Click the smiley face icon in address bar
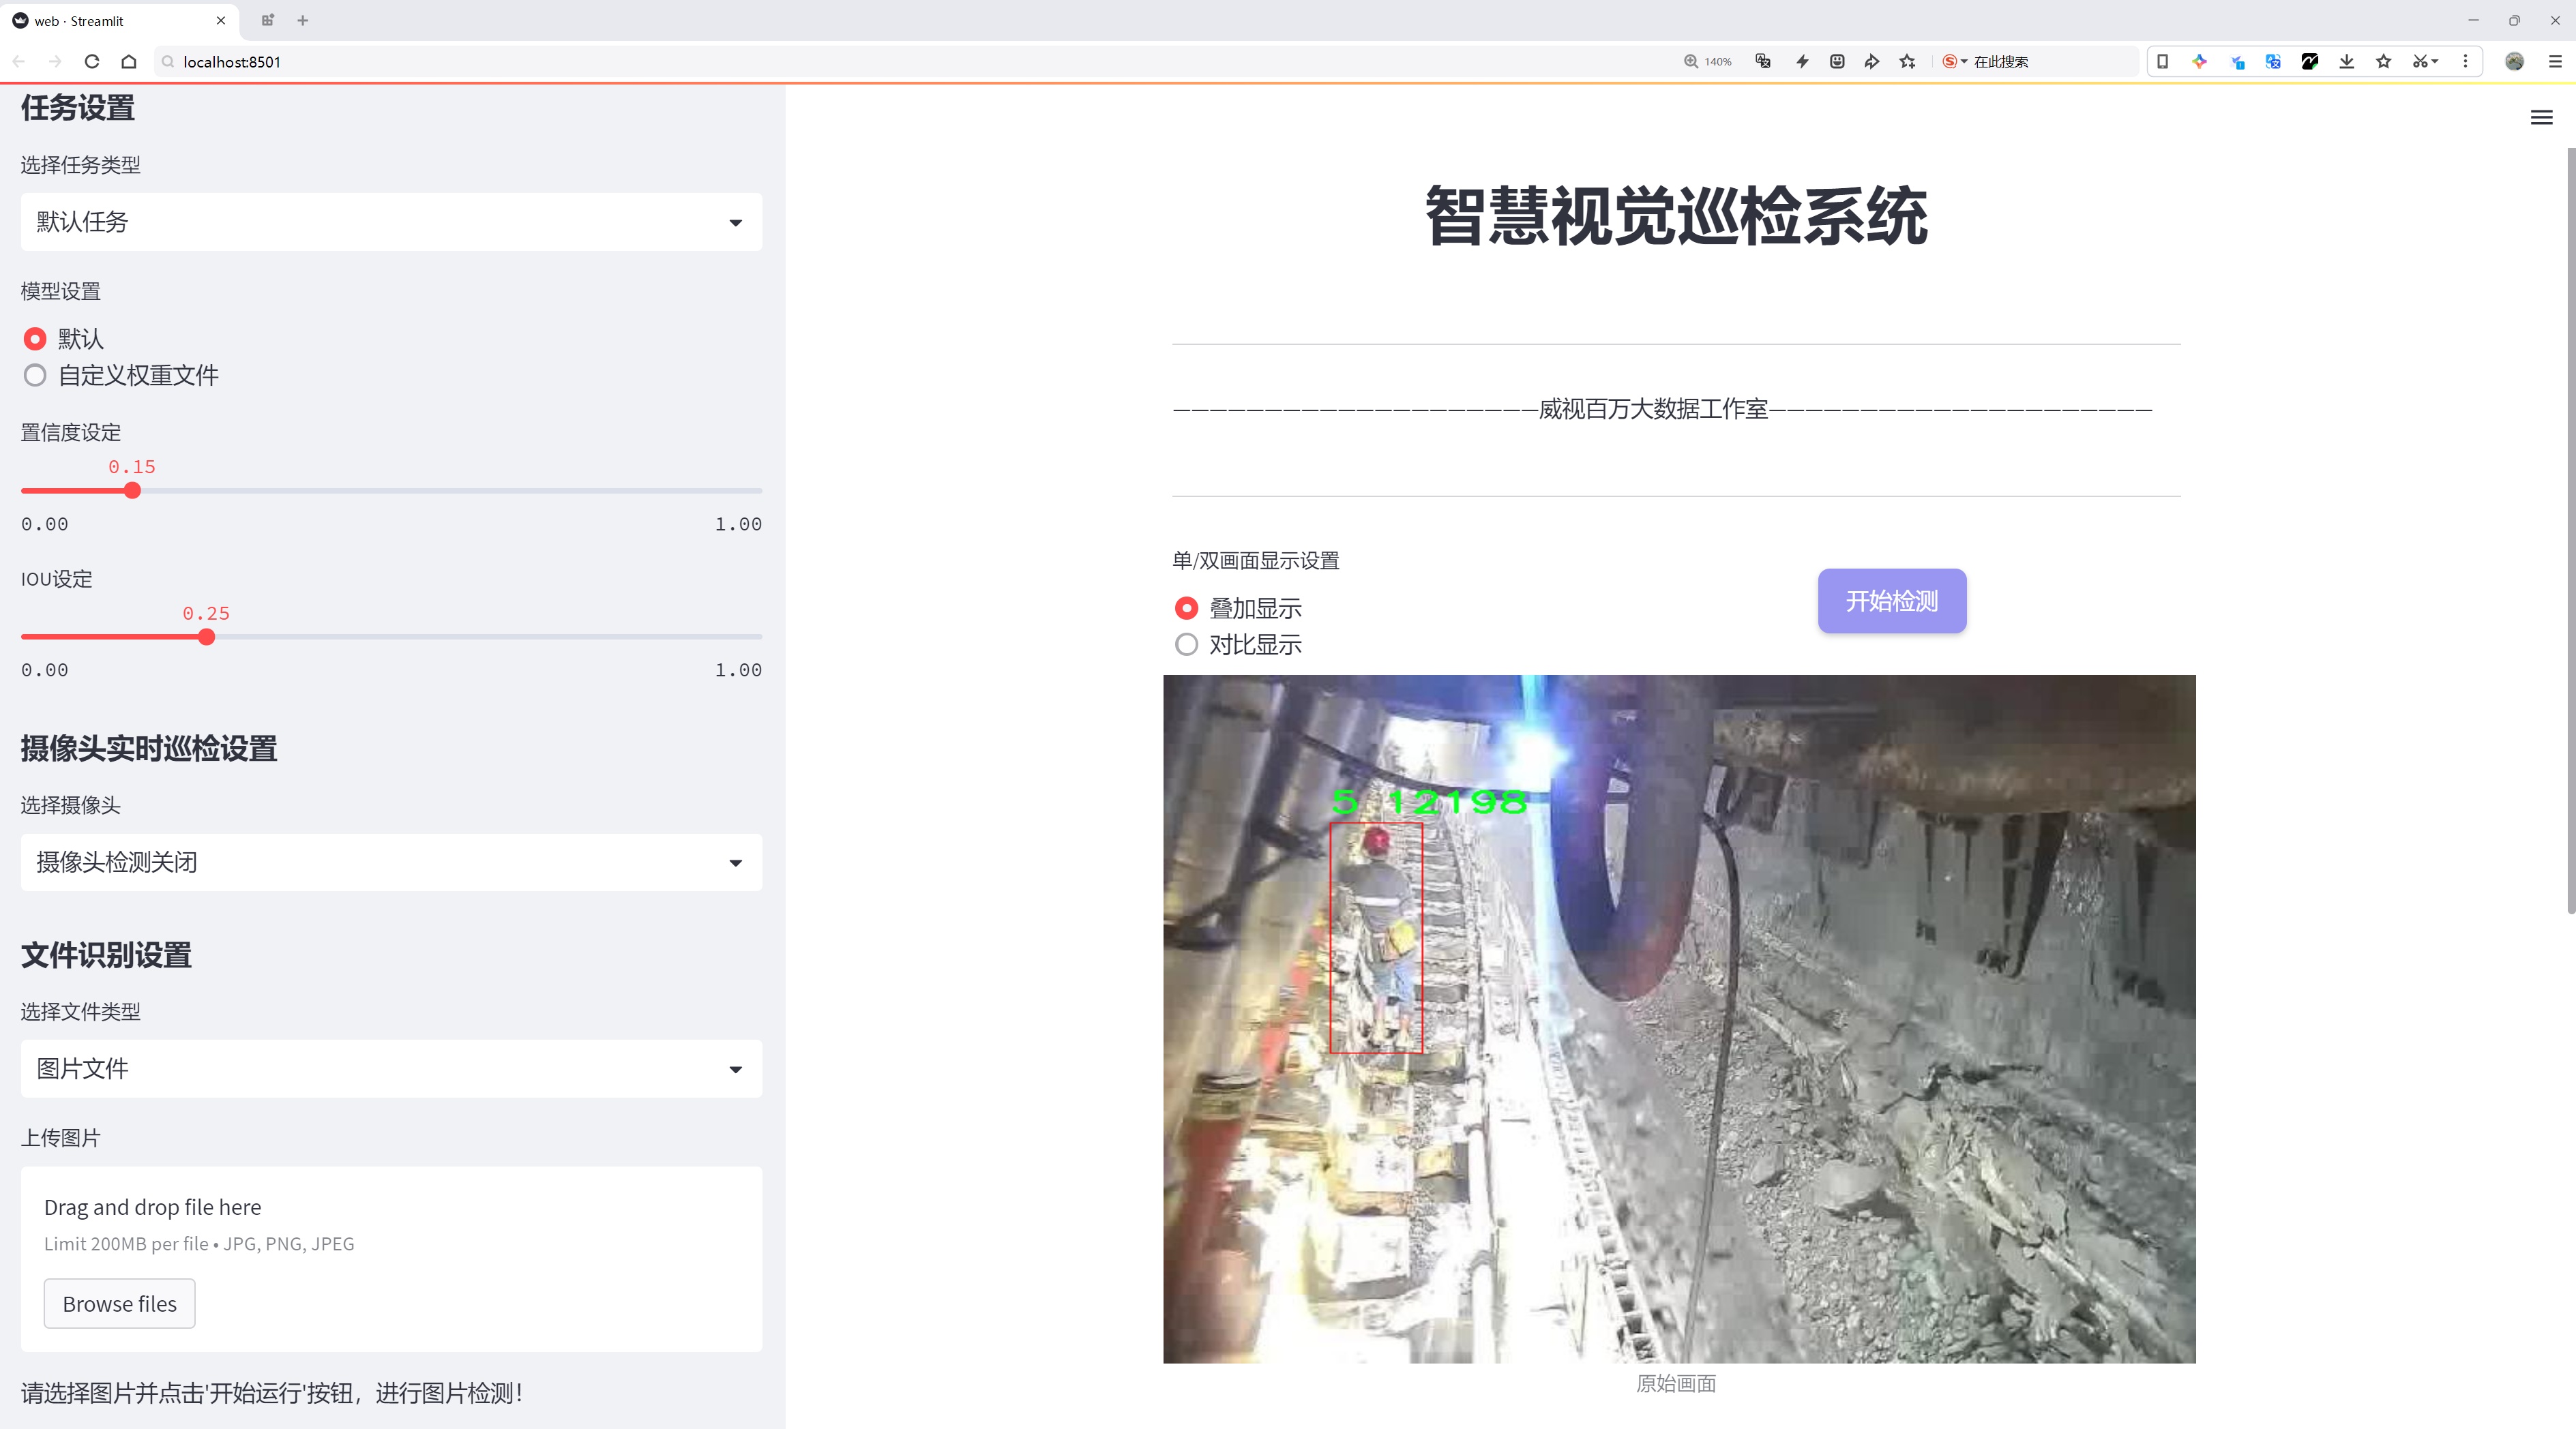2576x1429 pixels. (x=1837, y=62)
